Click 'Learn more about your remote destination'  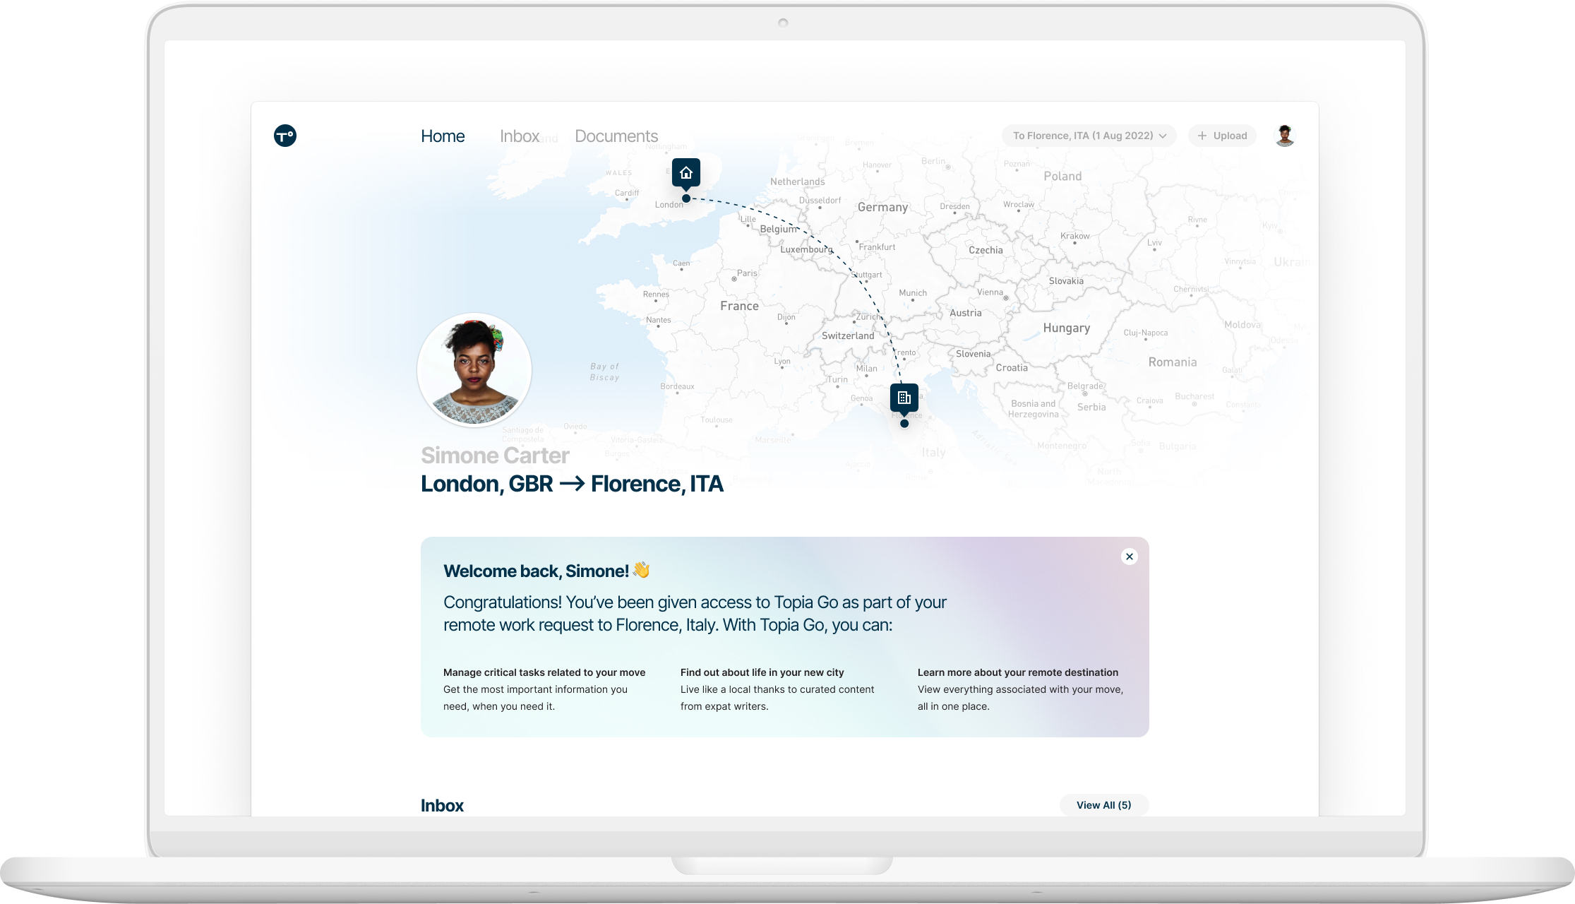(x=1018, y=672)
